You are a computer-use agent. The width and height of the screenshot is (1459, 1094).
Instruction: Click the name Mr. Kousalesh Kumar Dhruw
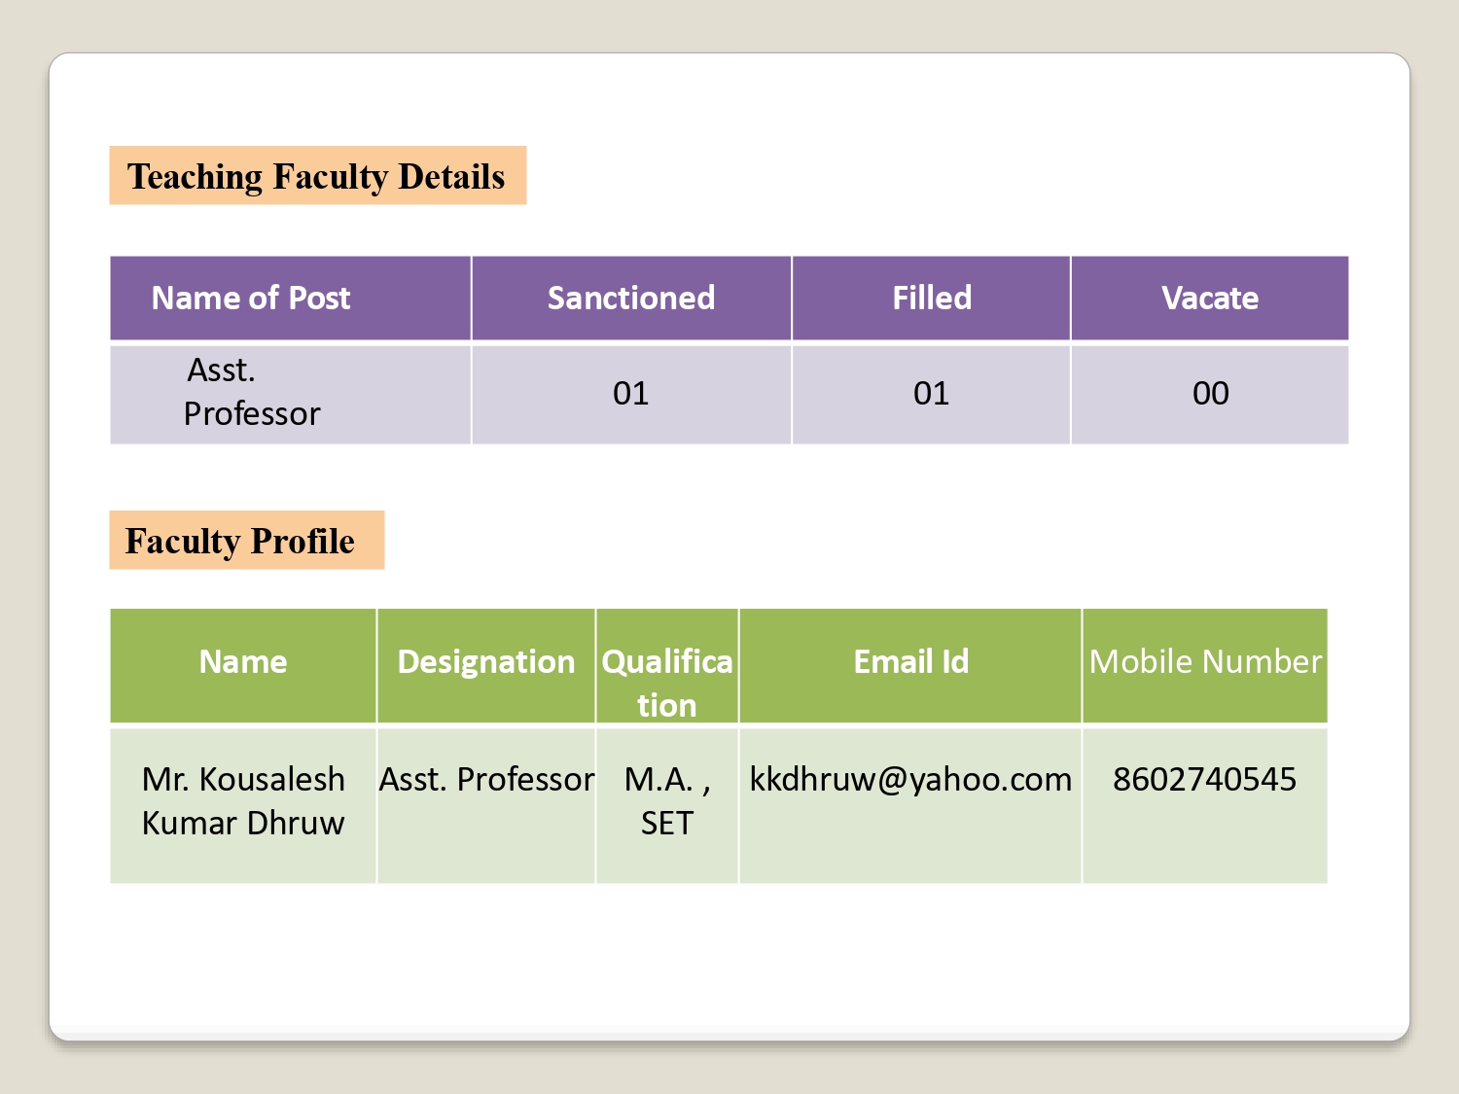tap(243, 800)
